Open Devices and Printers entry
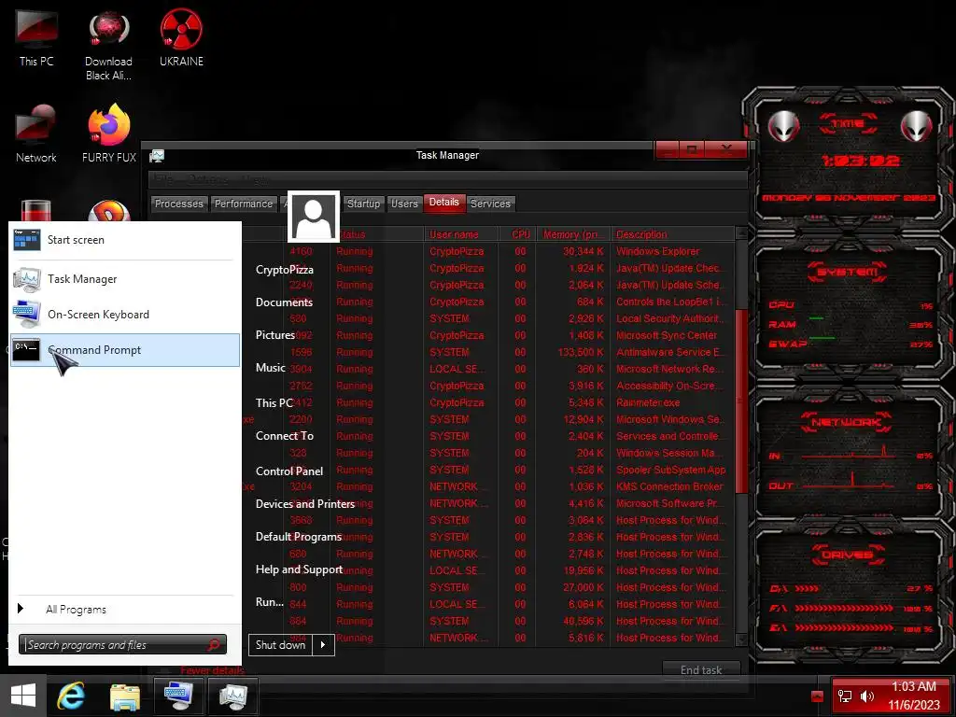Image resolution: width=956 pixels, height=717 pixels. pyautogui.click(x=305, y=504)
